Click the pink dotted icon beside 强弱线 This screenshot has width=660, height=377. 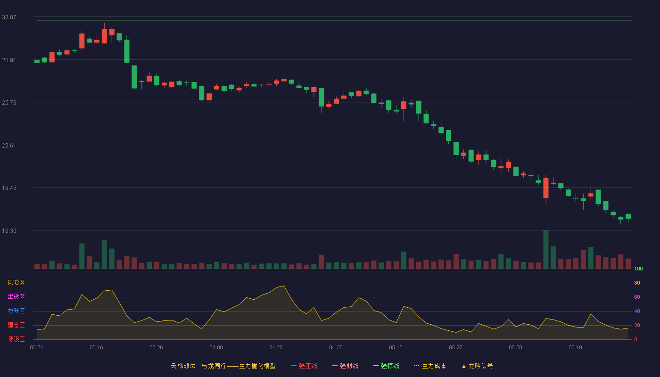point(335,366)
